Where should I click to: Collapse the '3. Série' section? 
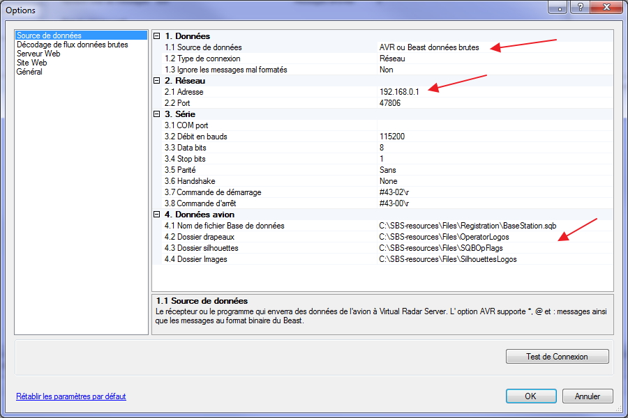(x=157, y=114)
